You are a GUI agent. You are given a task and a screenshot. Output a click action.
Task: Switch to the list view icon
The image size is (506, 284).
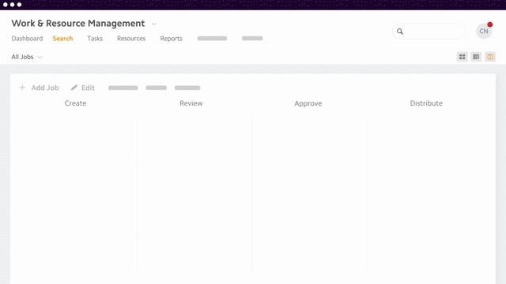pyautogui.click(x=476, y=57)
